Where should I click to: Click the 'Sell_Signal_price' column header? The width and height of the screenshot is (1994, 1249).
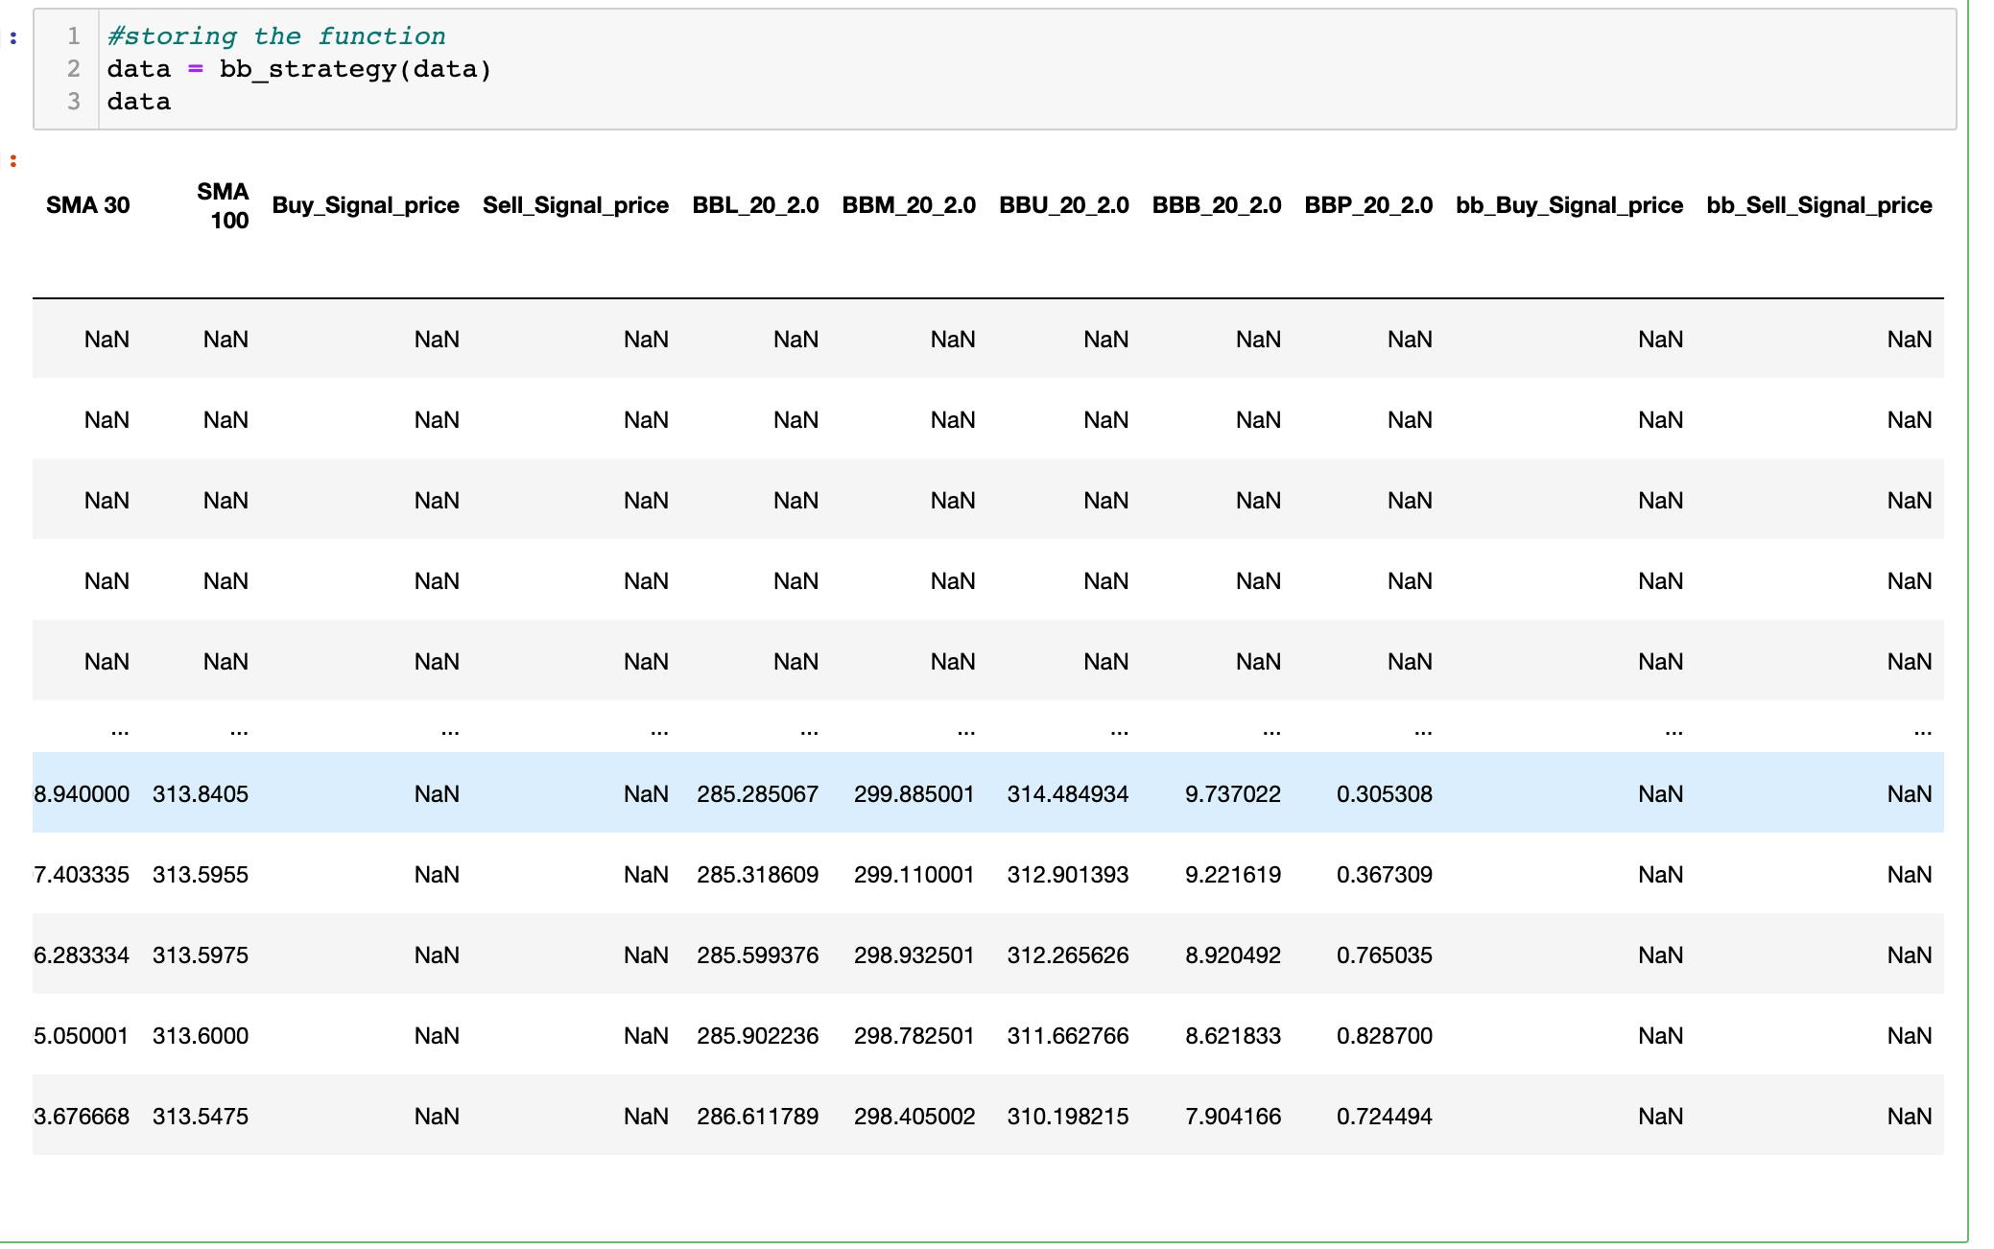click(576, 205)
